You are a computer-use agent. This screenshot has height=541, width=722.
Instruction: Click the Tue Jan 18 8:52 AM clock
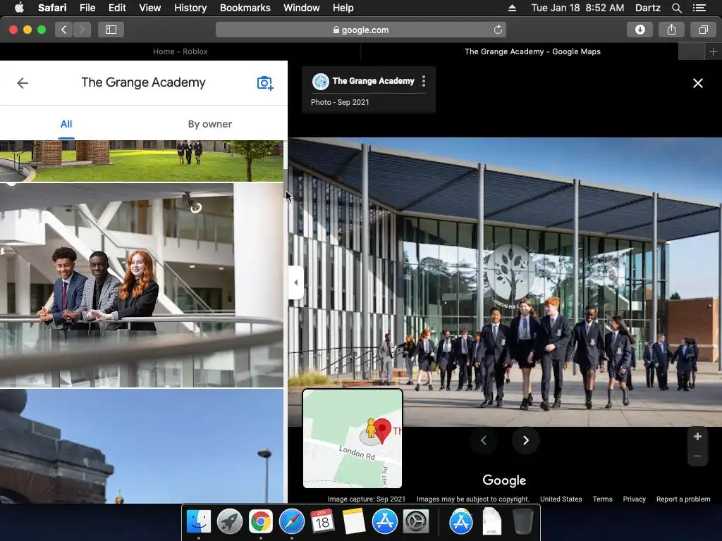click(x=577, y=8)
